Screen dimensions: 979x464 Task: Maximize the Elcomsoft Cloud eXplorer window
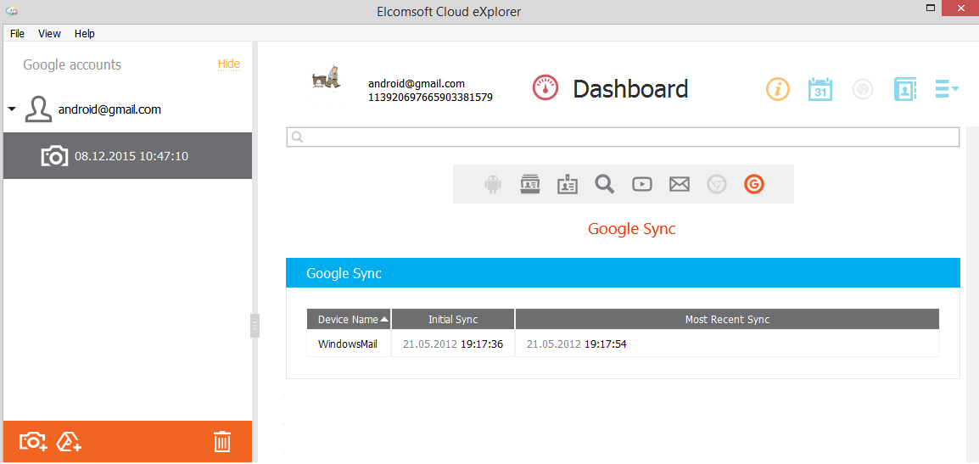tap(931, 8)
